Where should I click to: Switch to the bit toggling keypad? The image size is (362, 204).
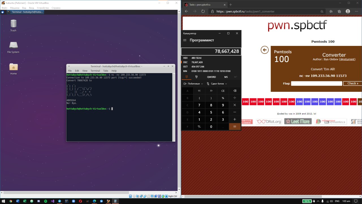click(x=196, y=77)
